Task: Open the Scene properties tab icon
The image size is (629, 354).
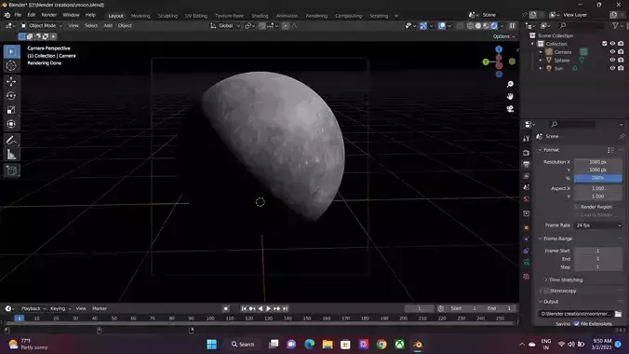Action: (527, 187)
